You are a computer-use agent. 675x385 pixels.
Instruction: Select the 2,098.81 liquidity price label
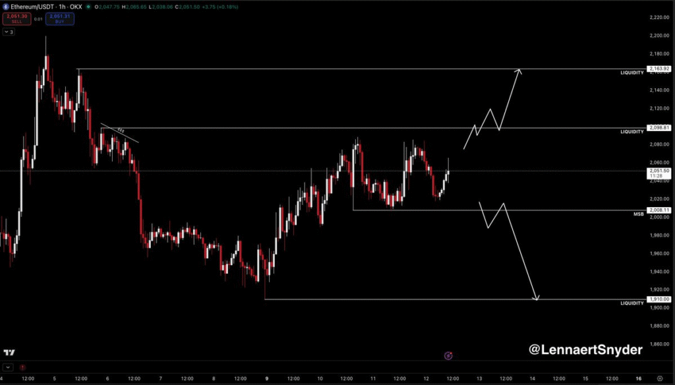point(659,127)
